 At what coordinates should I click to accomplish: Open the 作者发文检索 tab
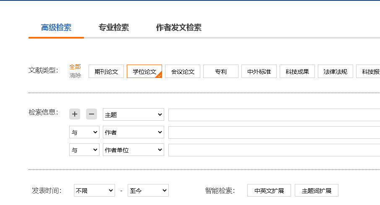179,28
